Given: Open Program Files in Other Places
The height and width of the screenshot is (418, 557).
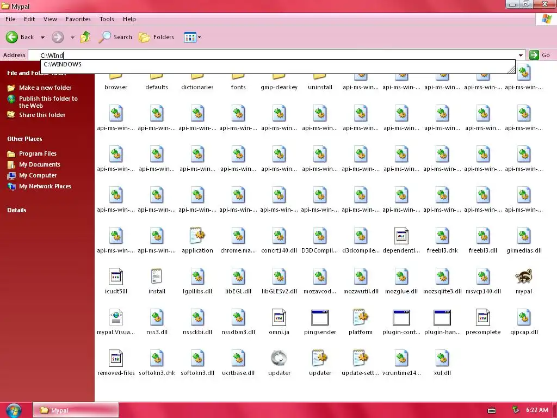Looking at the screenshot, I should 38,153.
